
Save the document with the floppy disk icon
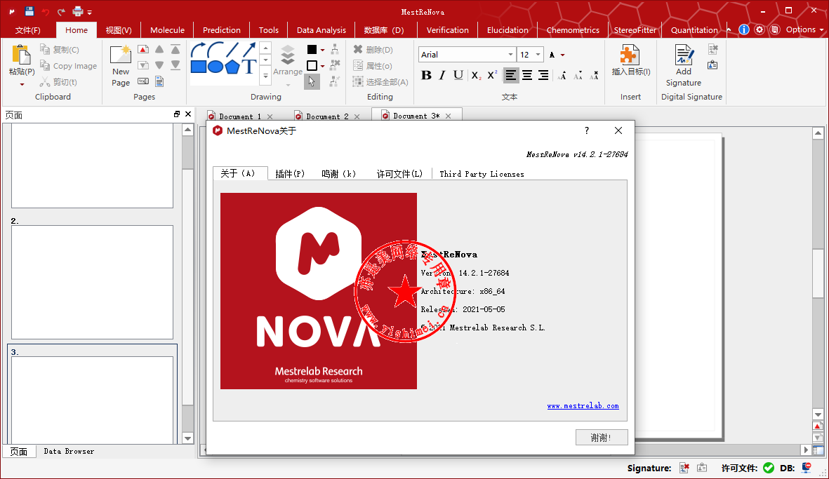[x=29, y=11]
